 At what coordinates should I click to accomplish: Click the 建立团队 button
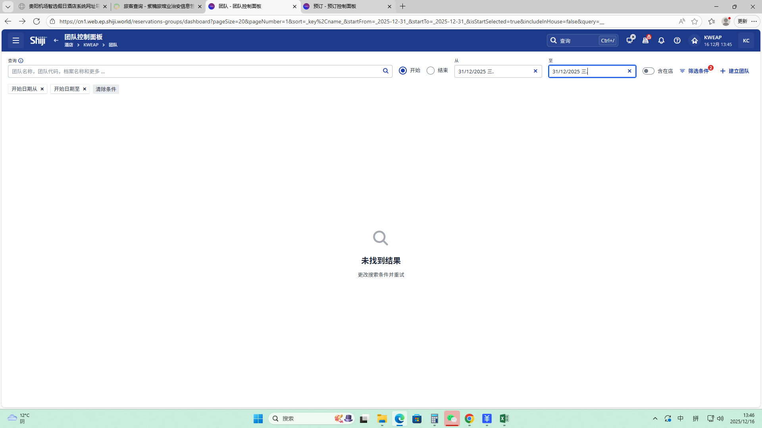(x=735, y=71)
